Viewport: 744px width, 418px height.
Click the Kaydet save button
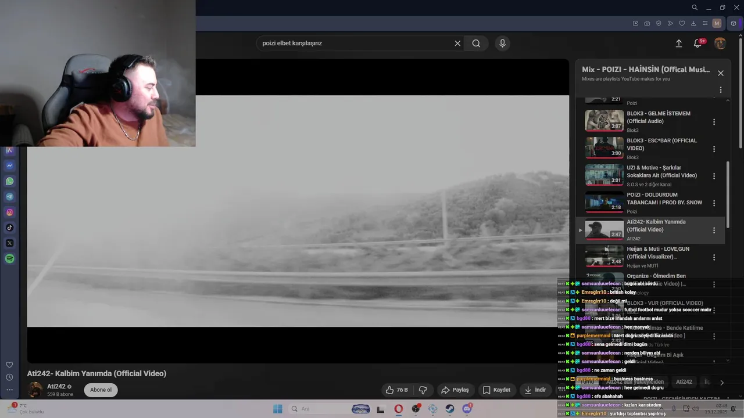[x=496, y=390]
